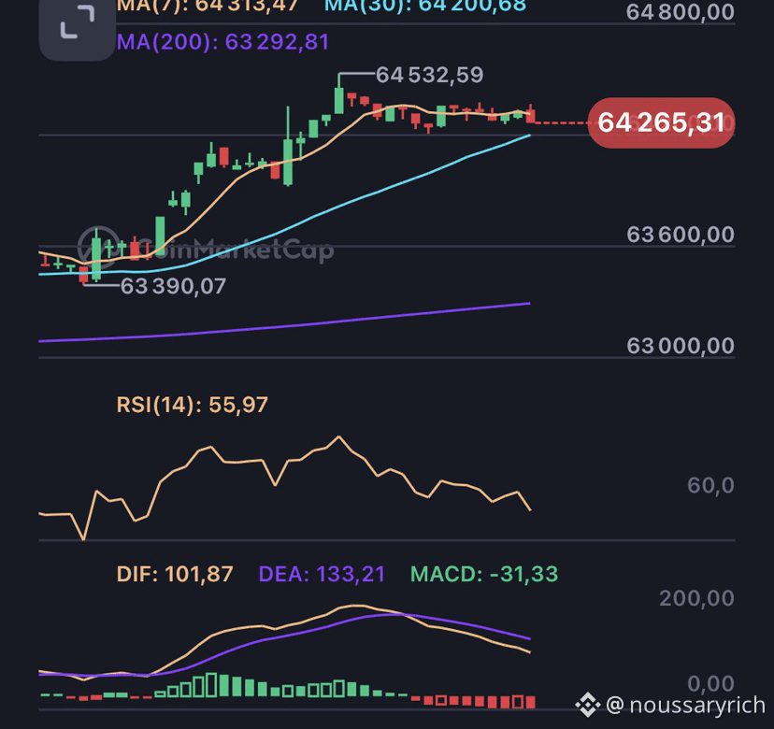Open the @noussaryrich profile handle
The width and height of the screenshot is (774, 729).
(x=685, y=705)
